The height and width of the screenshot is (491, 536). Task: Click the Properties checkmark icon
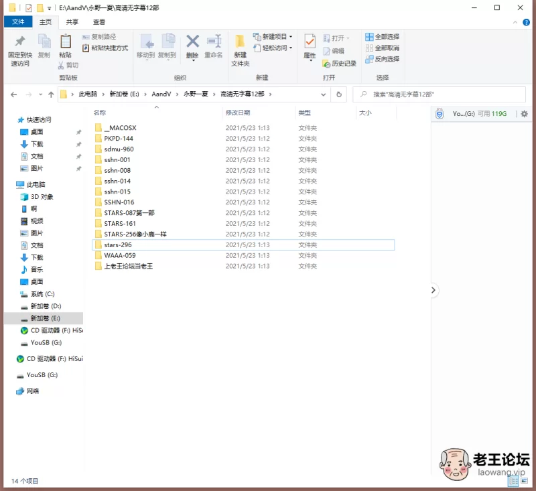click(310, 42)
